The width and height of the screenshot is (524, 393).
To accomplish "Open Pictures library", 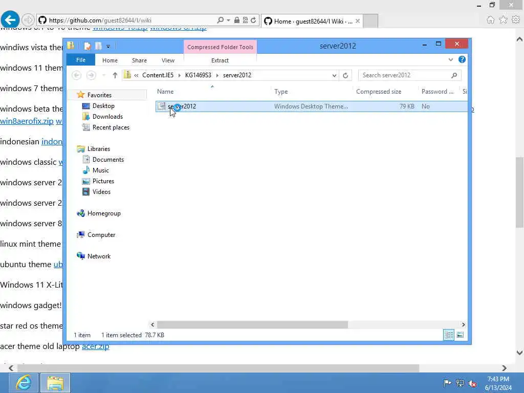I will tap(103, 181).
